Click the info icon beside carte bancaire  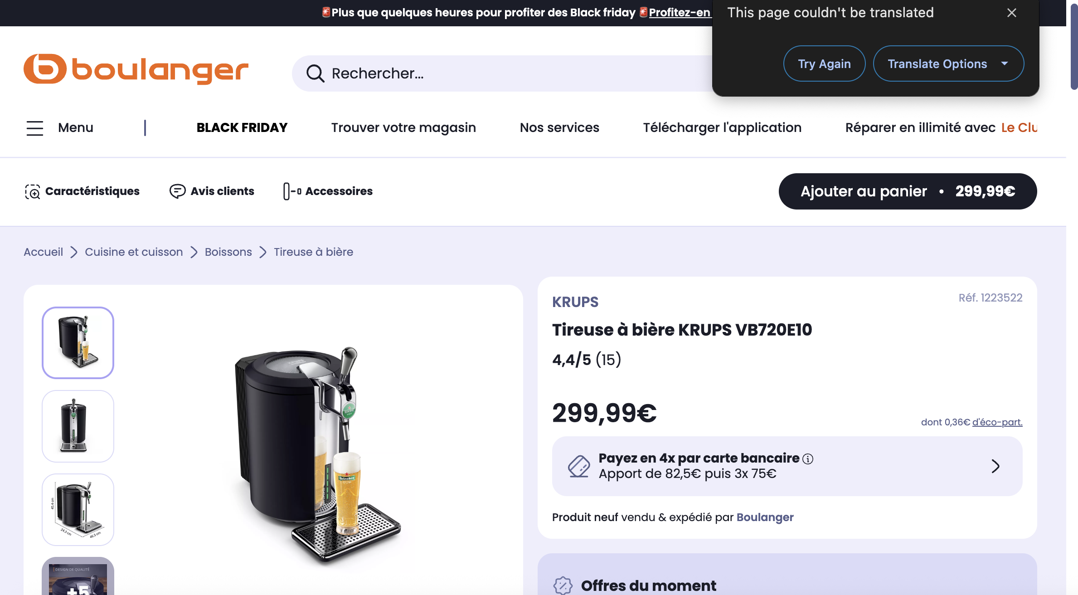[x=808, y=459]
